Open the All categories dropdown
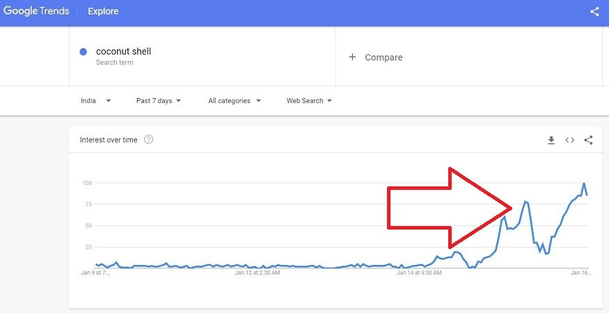 234,101
